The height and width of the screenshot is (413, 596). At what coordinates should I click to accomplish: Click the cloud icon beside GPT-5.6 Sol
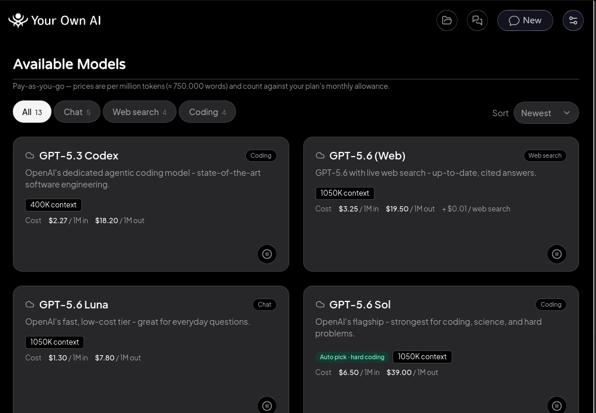tap(320, 304)
